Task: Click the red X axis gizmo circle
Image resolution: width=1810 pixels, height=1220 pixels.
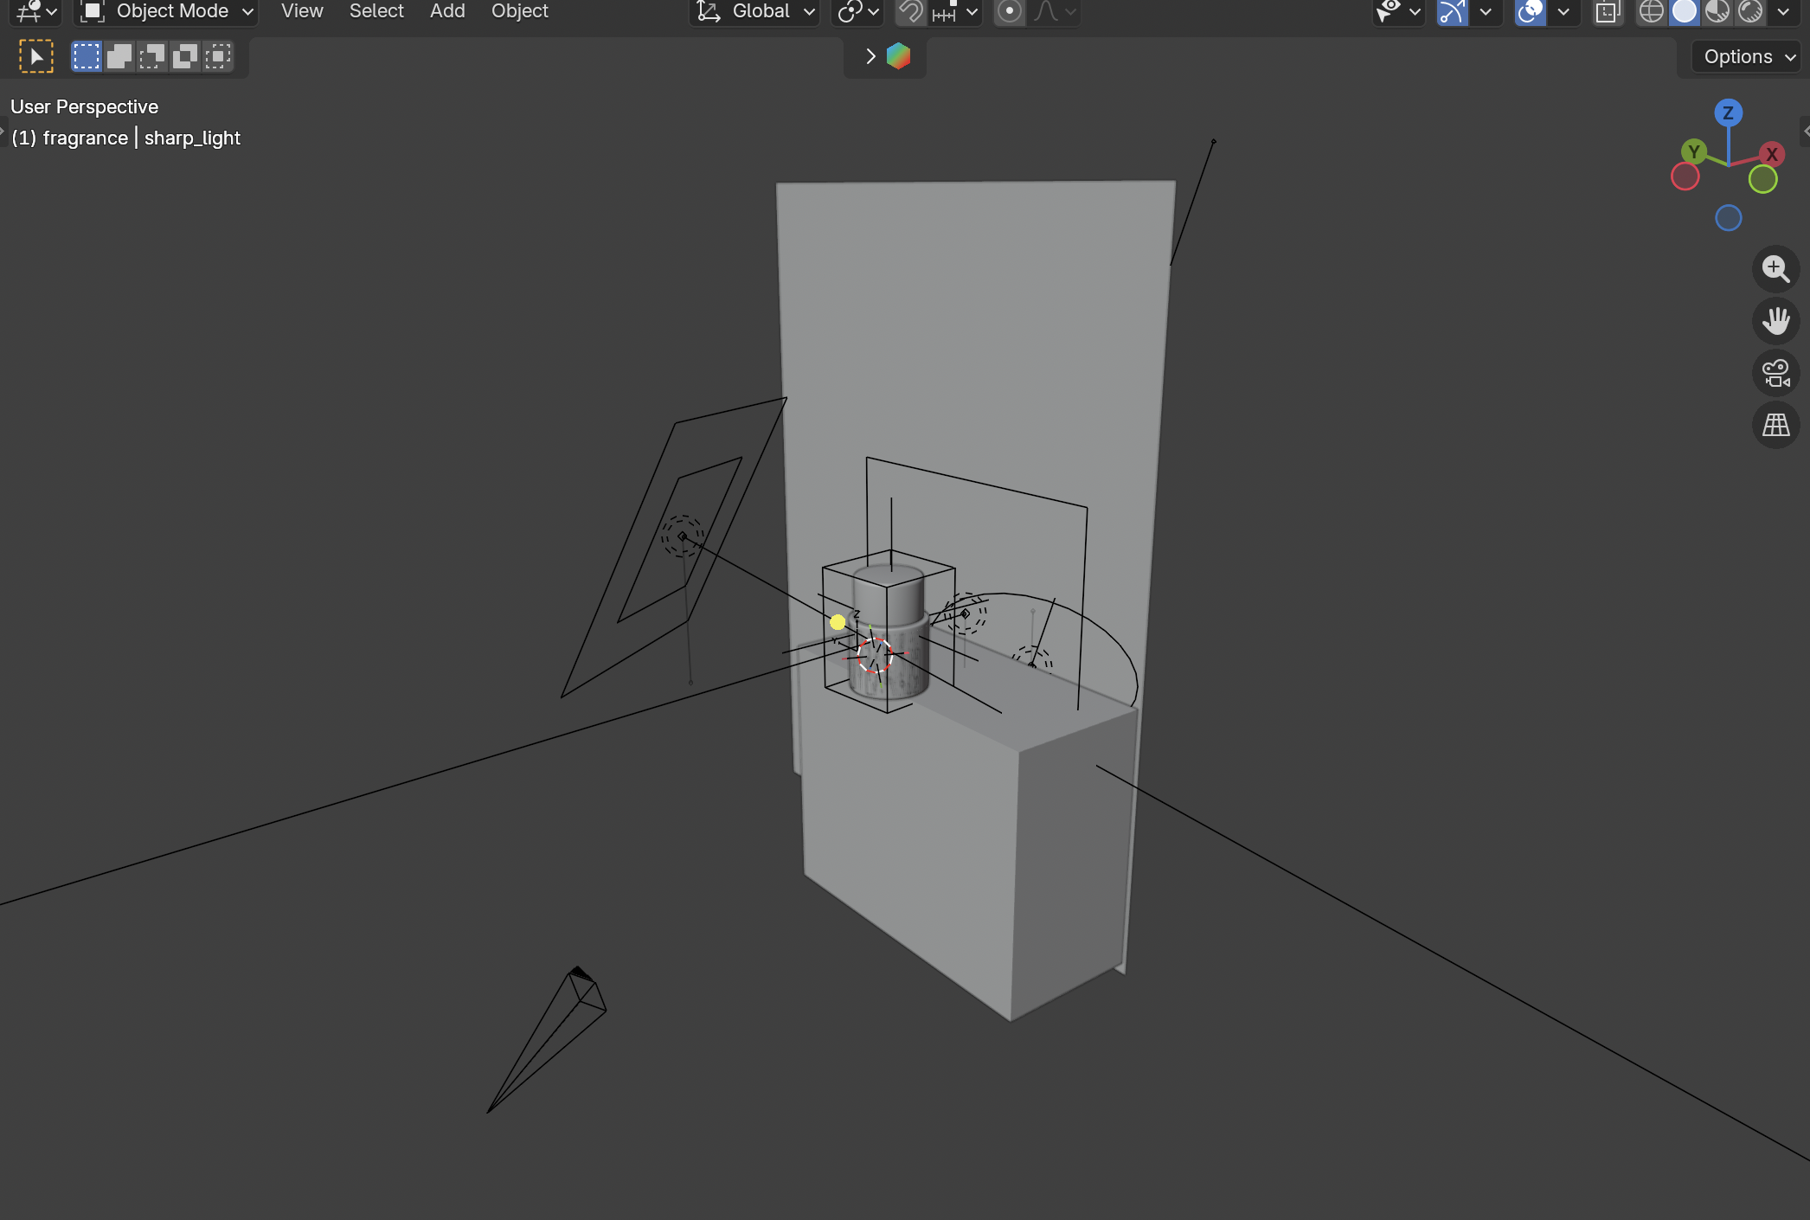Action: coord(1772,154)
